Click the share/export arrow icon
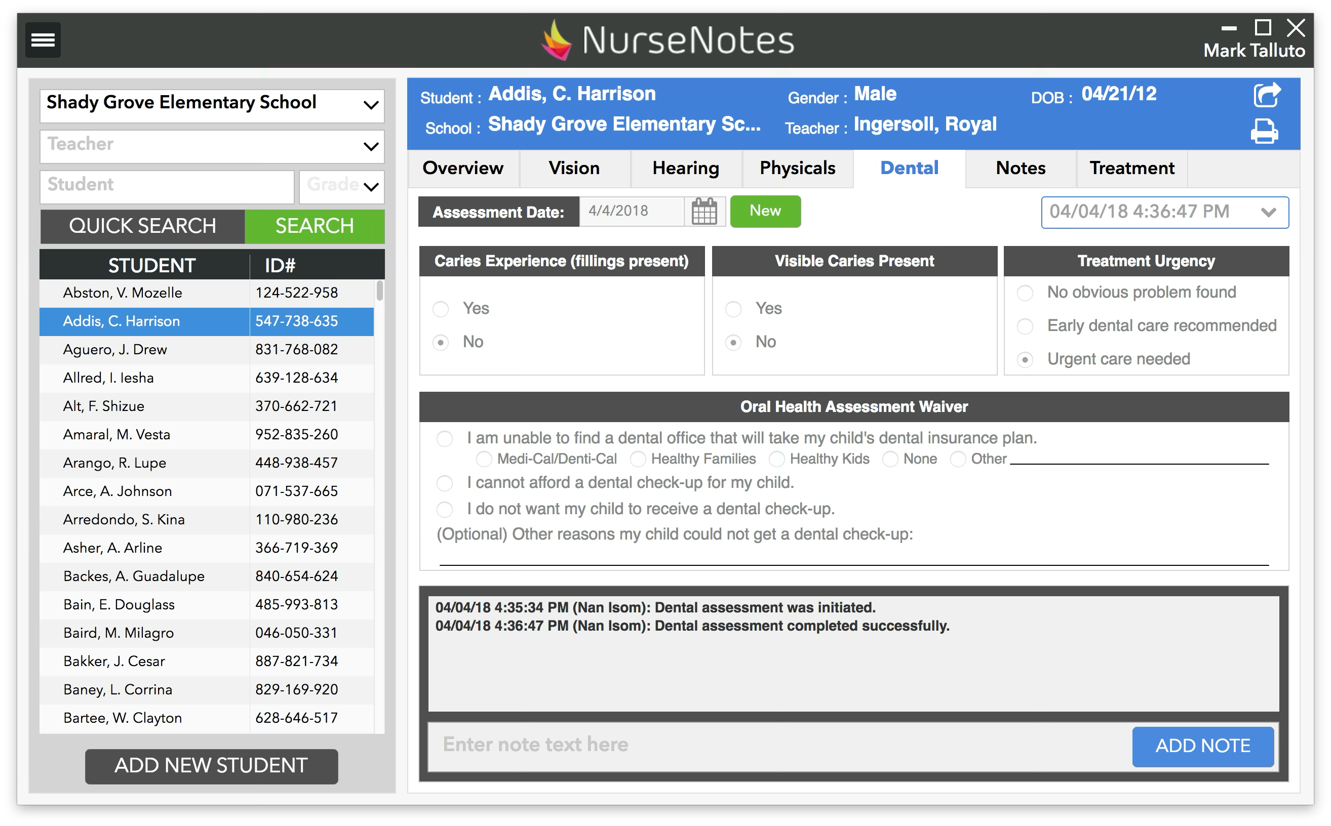 tap(1266, 95)
